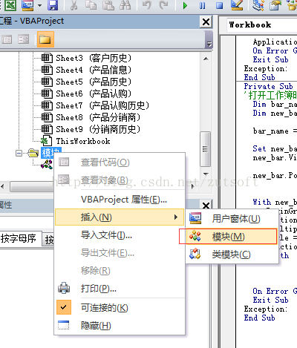Select Sheet9 (分销商历史) in project tree
The height and width of the screenshot is (348, 297).
point(98,129)
